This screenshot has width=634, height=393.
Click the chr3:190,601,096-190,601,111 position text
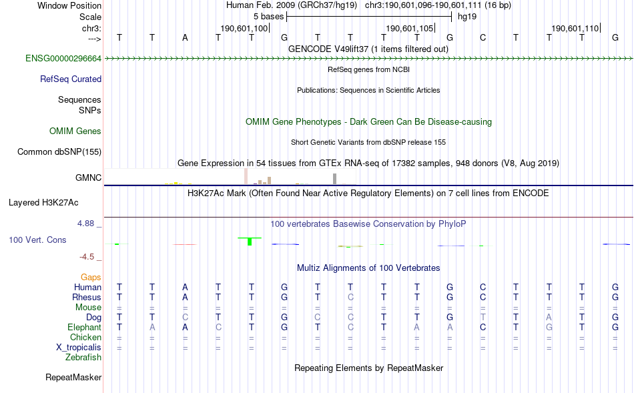(438, 5)
